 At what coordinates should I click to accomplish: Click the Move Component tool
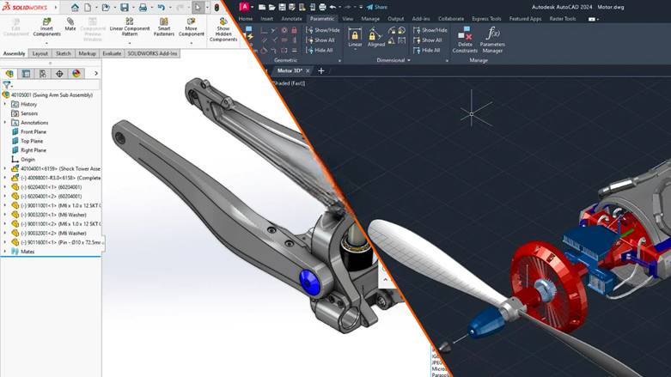(x=192, y=27)
